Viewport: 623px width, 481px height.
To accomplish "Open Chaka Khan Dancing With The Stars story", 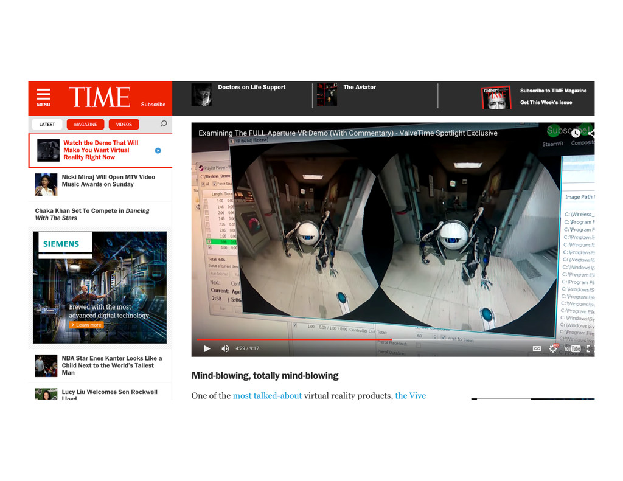I will pyautogui.click(x=92, y=215).
